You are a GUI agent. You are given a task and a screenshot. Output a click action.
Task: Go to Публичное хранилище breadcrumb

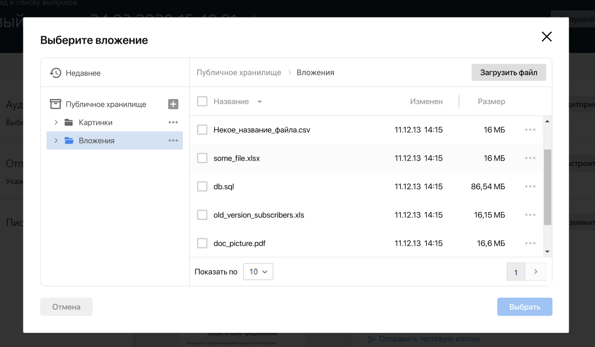[x=239, y=73]
